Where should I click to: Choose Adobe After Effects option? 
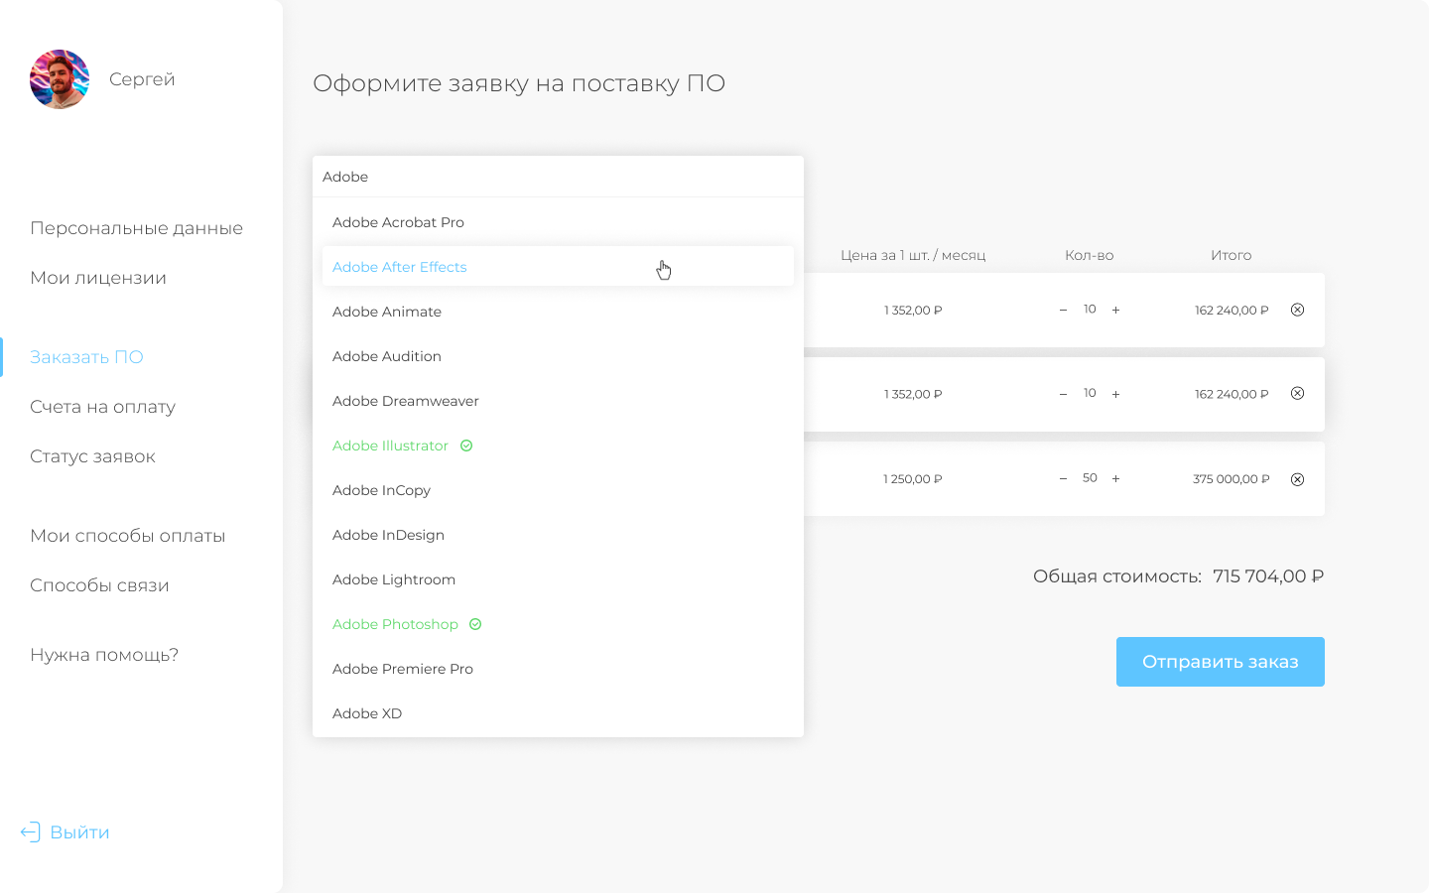pyautogui.click(x=558, y=267)
